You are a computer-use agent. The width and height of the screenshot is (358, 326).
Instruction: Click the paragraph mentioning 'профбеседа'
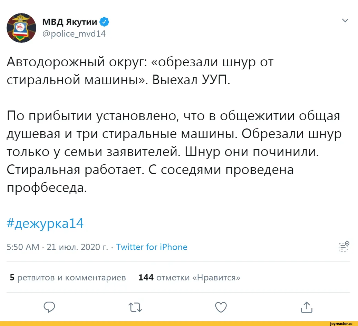(x=174, y=152)
